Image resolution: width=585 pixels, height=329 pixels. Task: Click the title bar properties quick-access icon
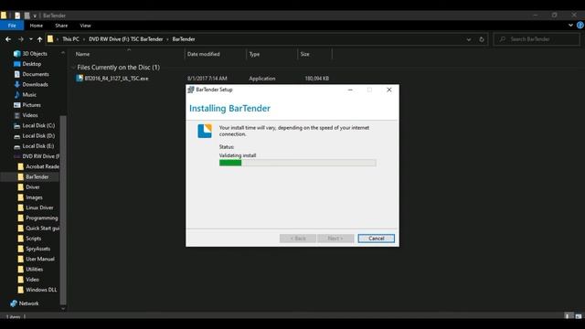pyautogui.click(x=17, y=16)
